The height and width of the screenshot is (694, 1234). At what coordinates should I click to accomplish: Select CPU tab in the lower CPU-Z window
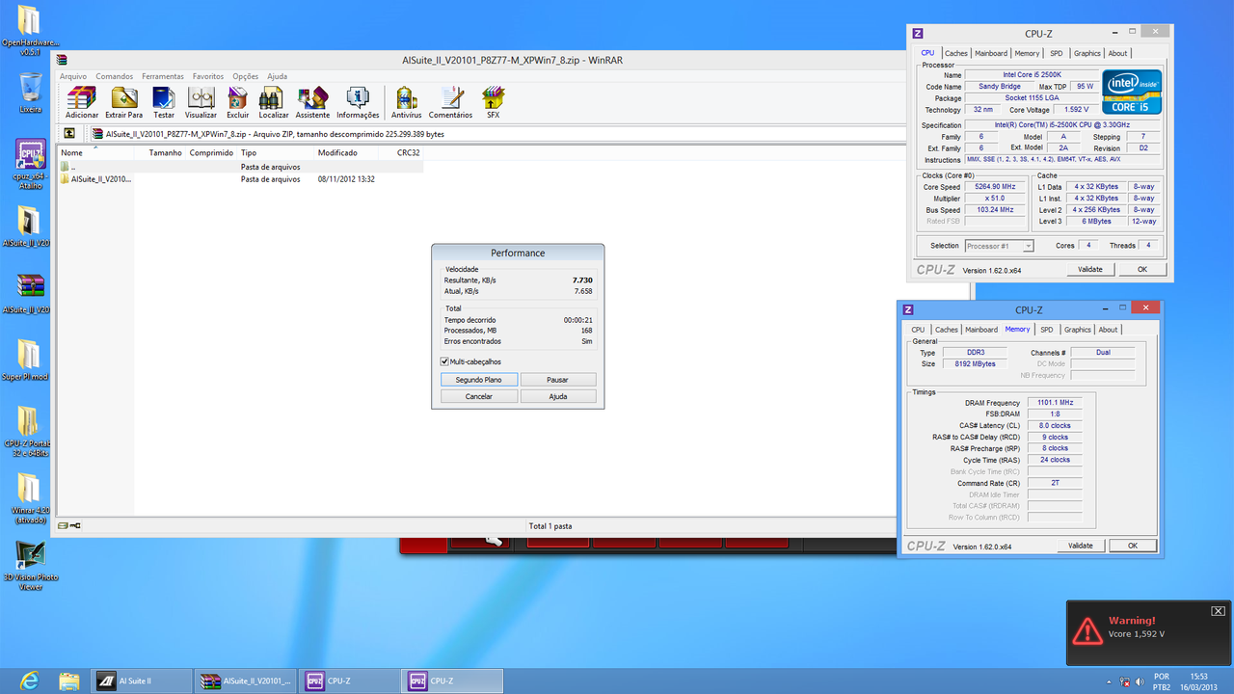click(x=918, y=330)
